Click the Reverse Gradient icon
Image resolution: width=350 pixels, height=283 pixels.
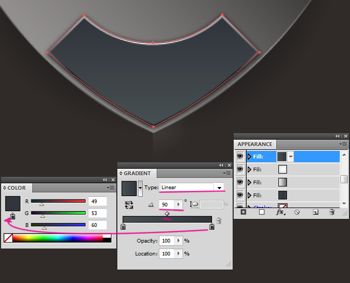point(129,205)
